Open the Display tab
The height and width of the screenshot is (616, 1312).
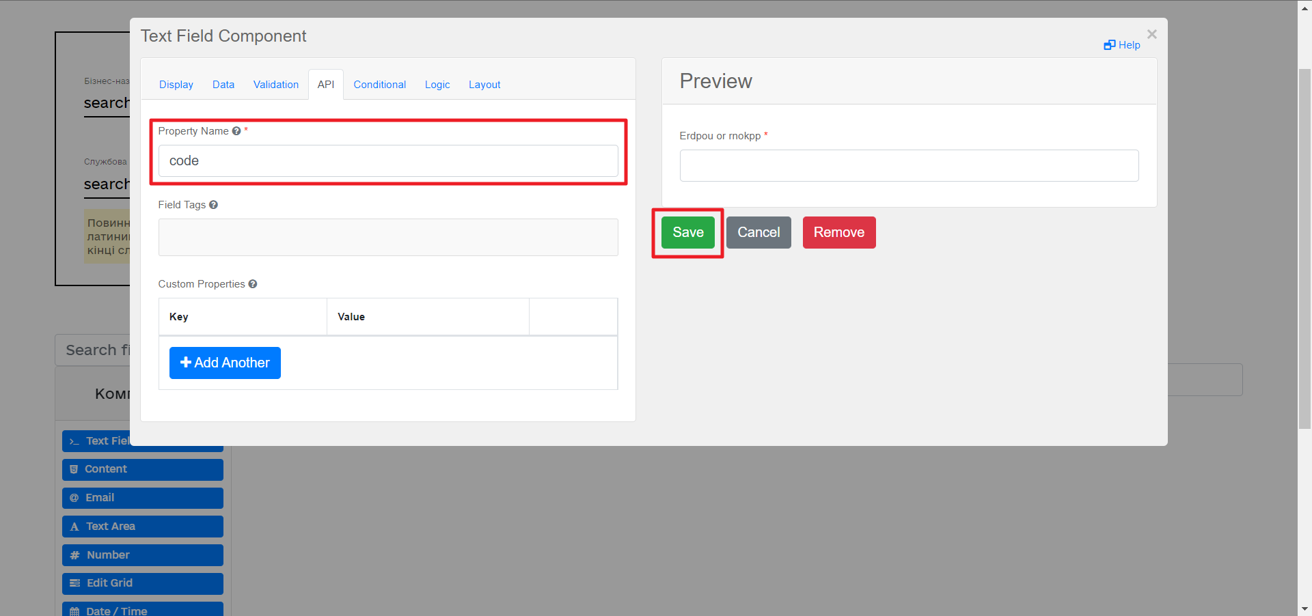(176, 85)
